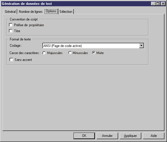Expand the Codage dropdown arrow
This screenshot has height=142, width=167.
coord(142,46)
